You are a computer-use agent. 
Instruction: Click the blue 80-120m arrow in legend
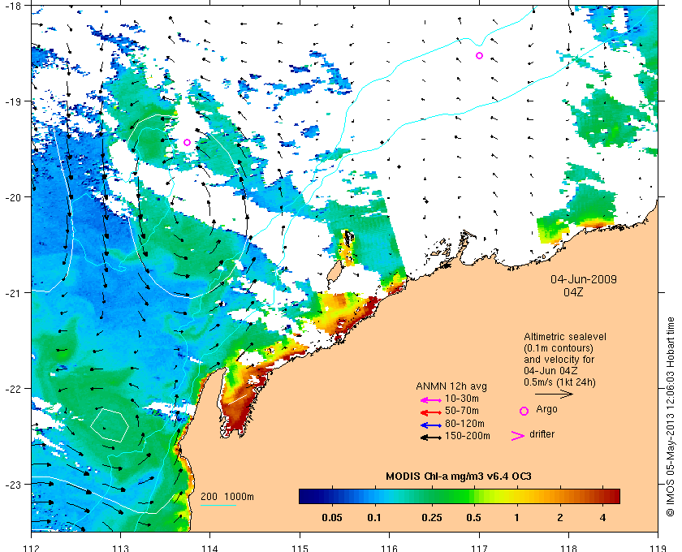click(431, 425)
